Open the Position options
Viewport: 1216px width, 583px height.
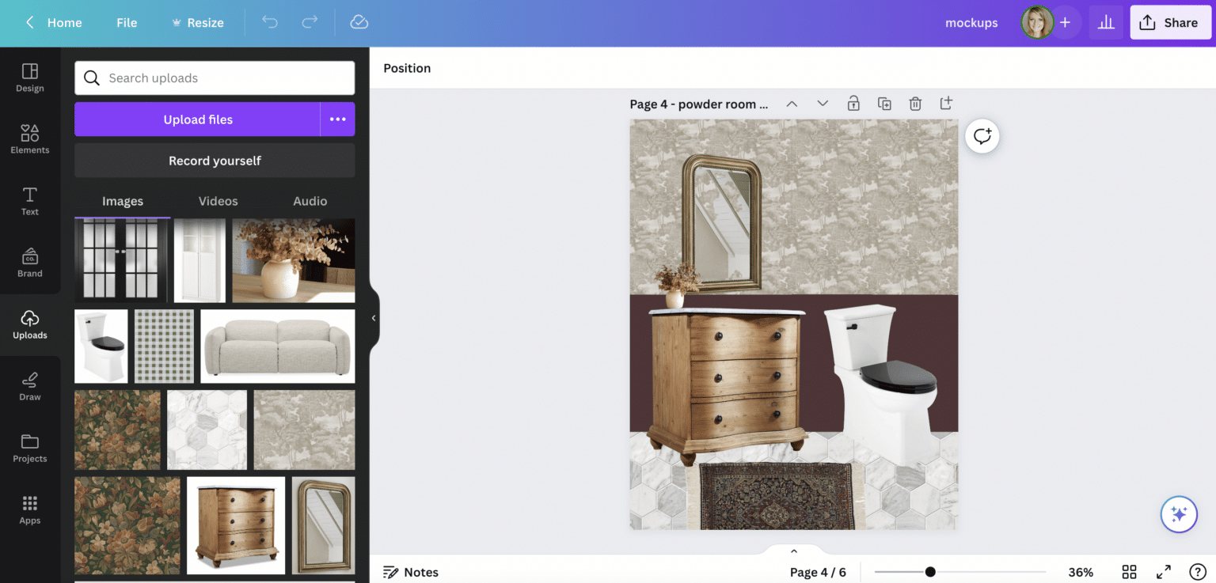407,68
